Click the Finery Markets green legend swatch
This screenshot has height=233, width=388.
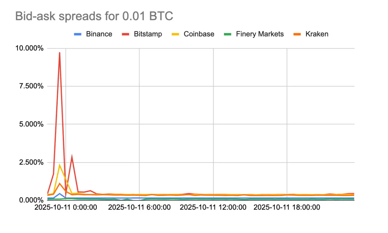(228, 34)
